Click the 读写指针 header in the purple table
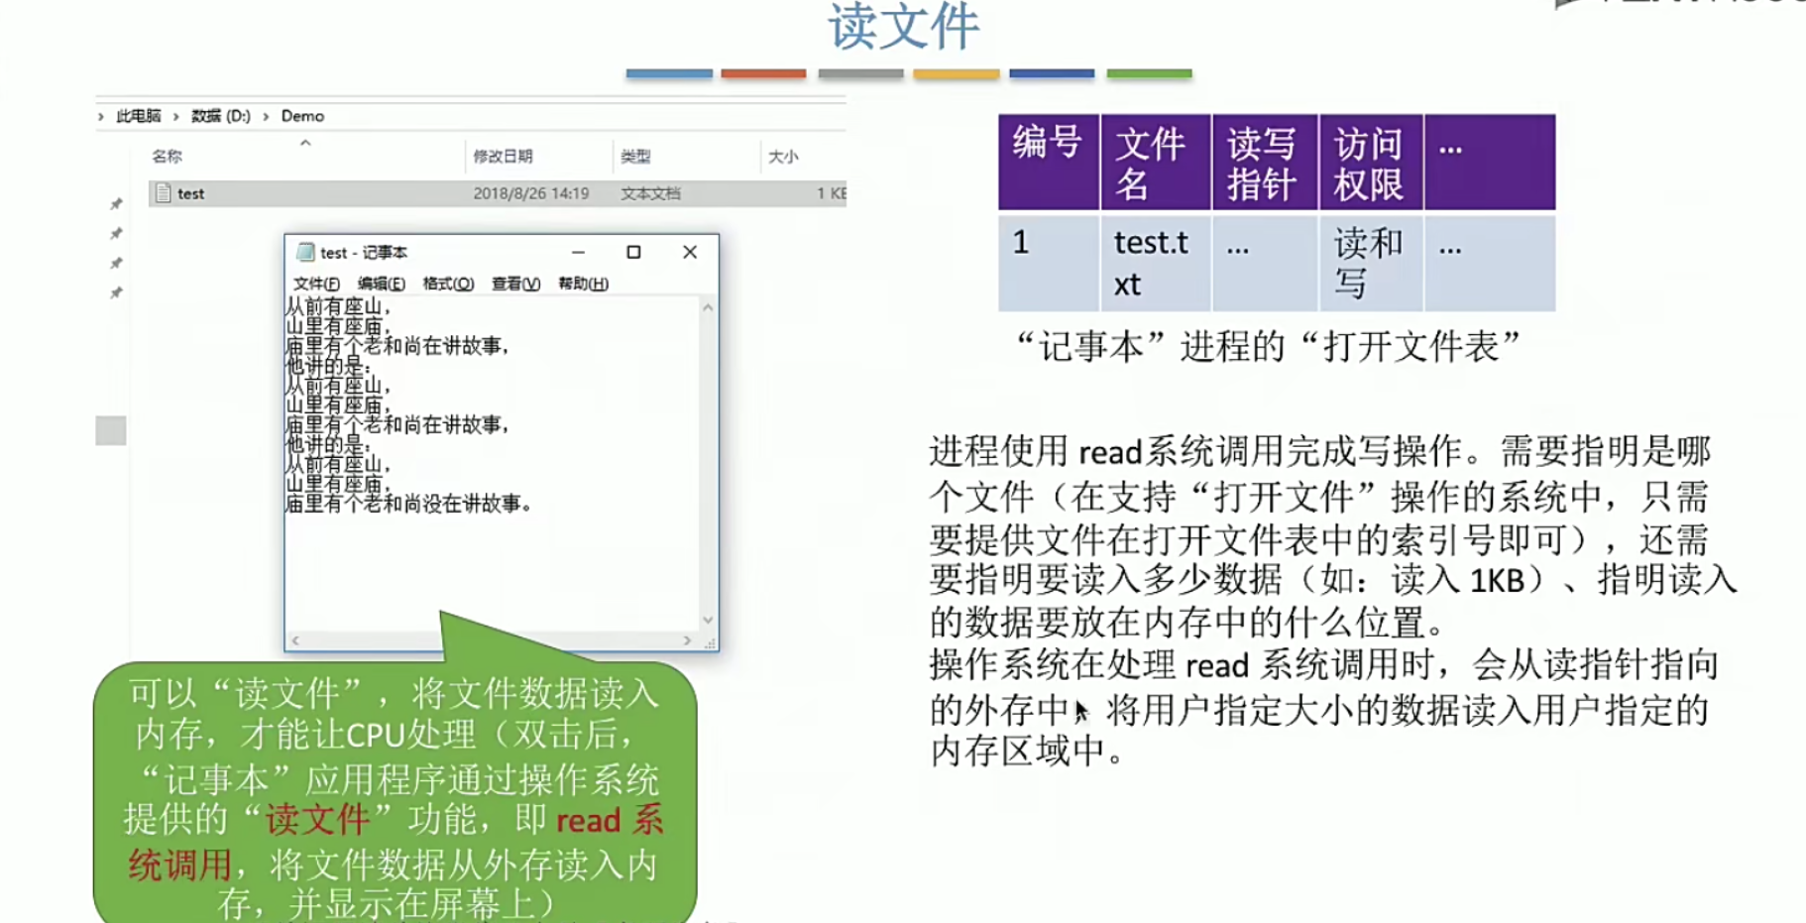This screenshot has width=1806, height=923. click(1265, 162)
